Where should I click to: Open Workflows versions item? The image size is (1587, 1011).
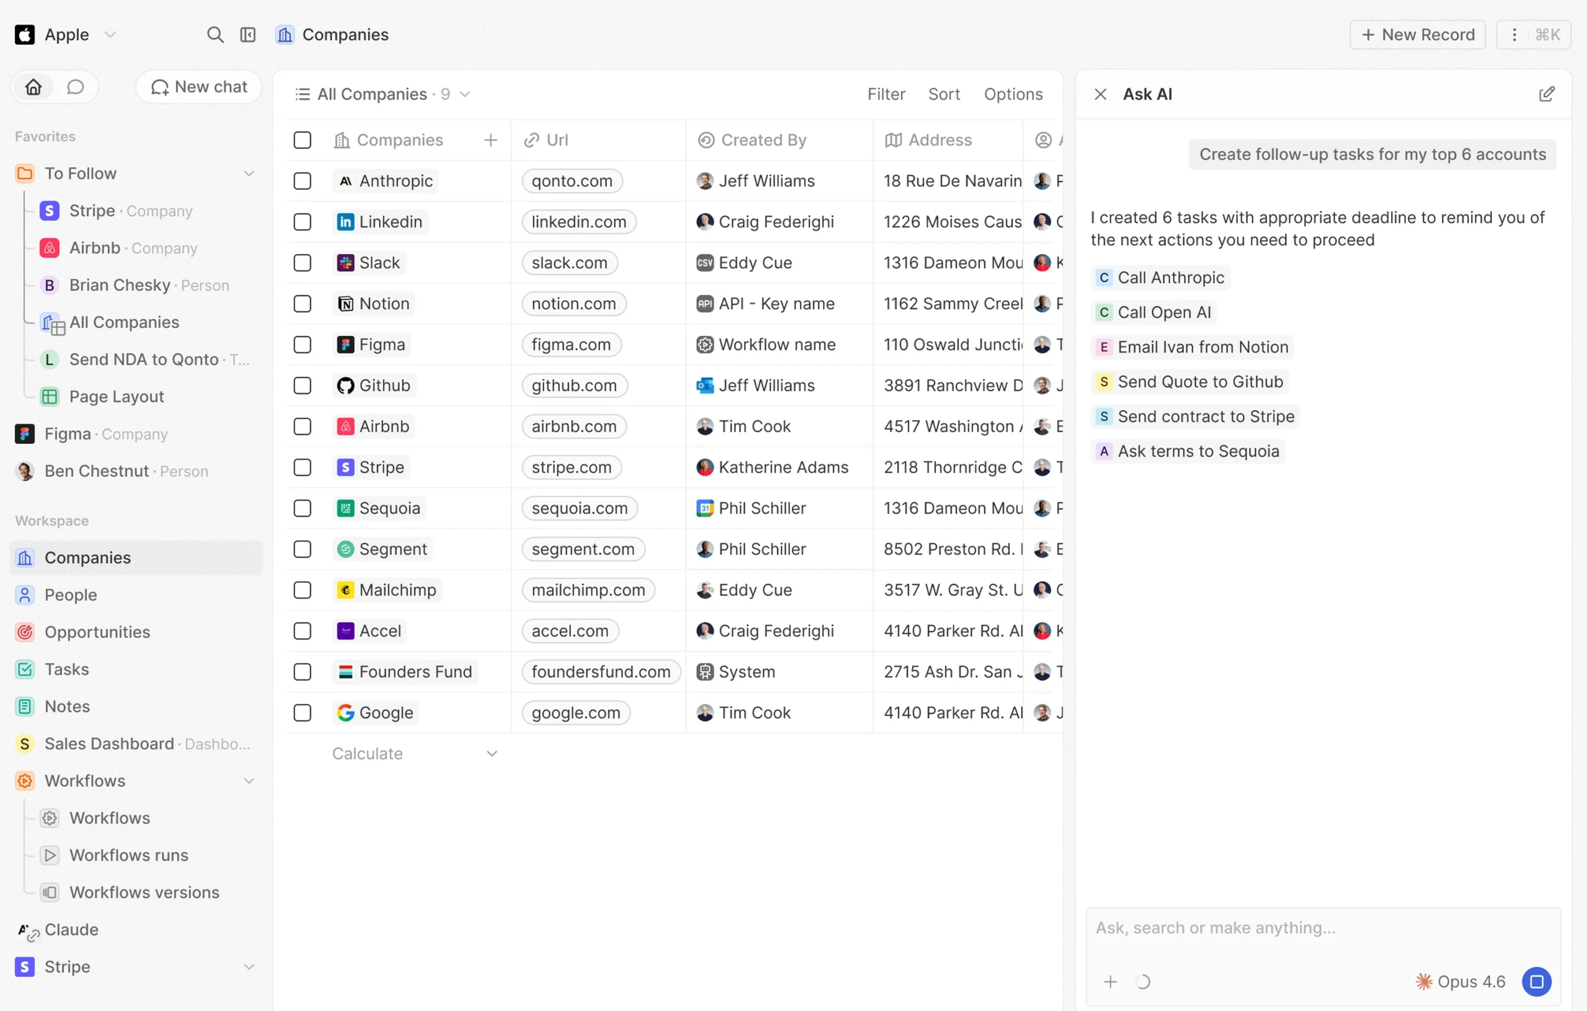coord(144,892)
